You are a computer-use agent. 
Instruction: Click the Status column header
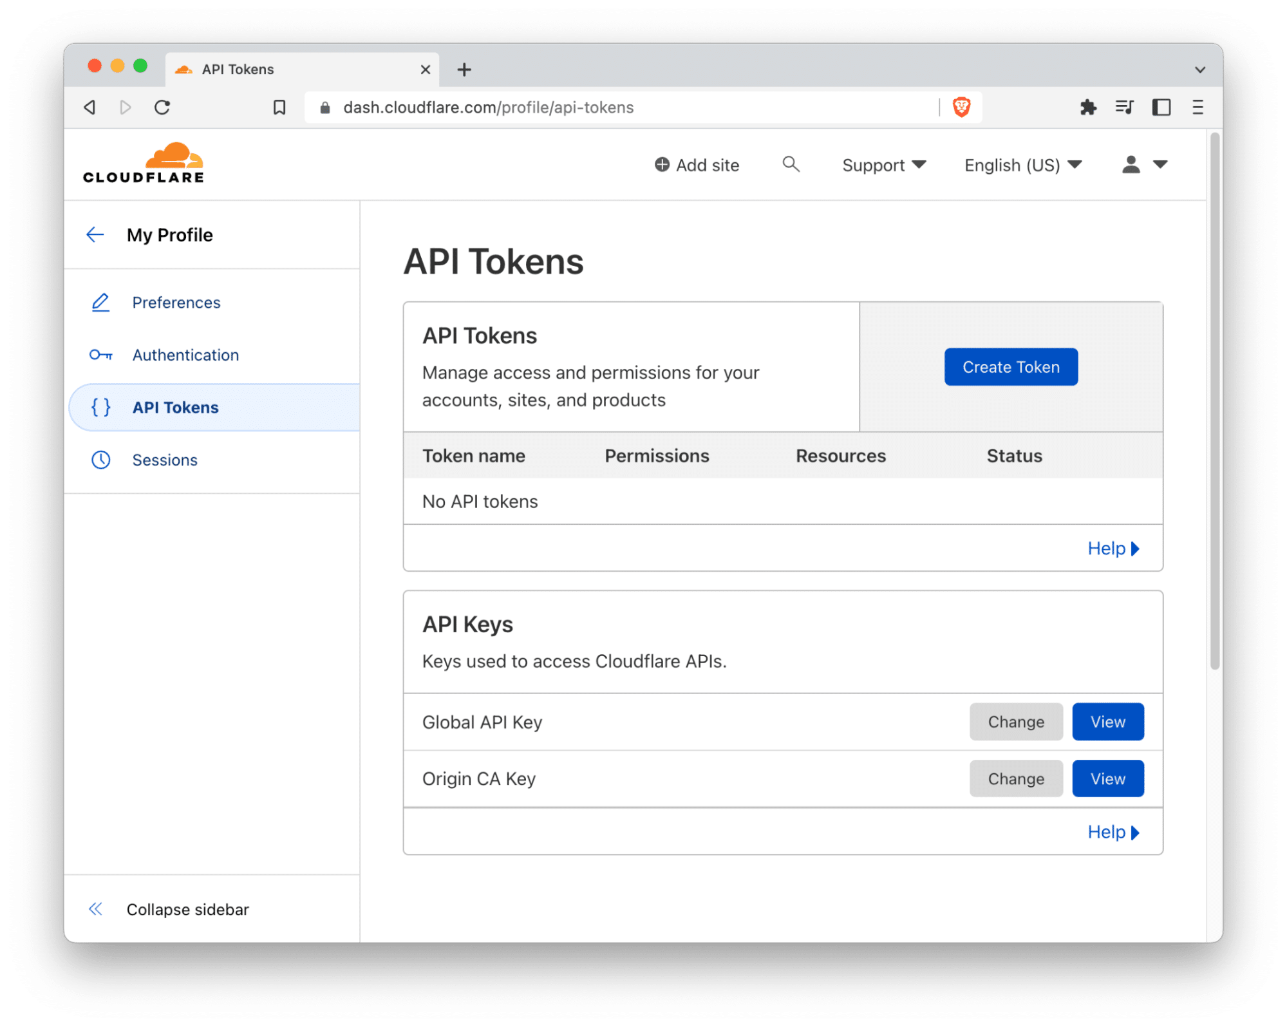tap(1014, 456)
